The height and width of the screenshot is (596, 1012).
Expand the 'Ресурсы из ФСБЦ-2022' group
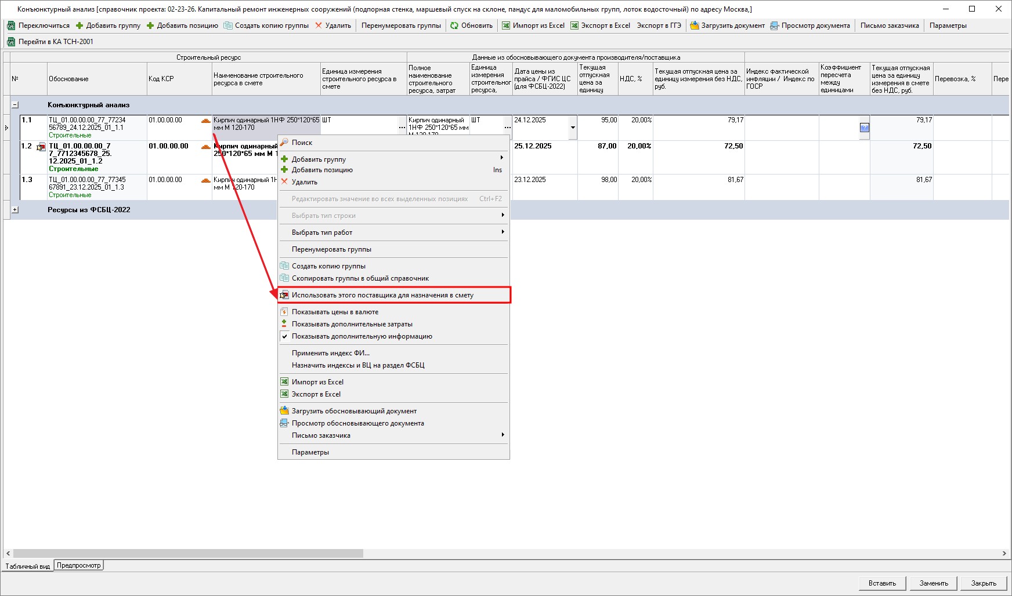tap(15, 210)
